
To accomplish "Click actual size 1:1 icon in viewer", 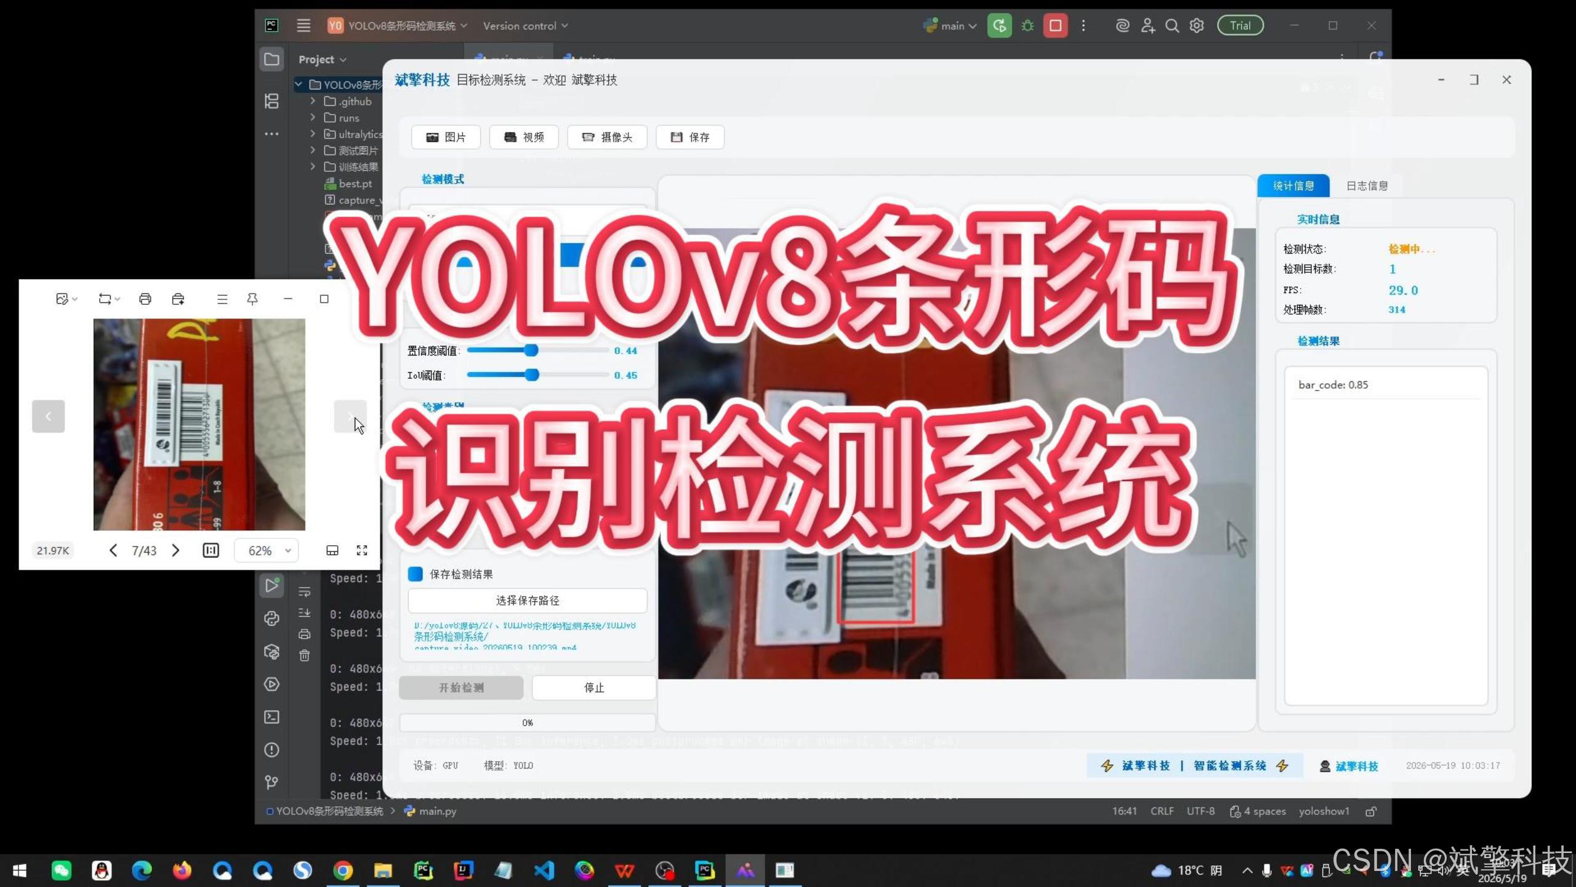I will pos(211,550).
